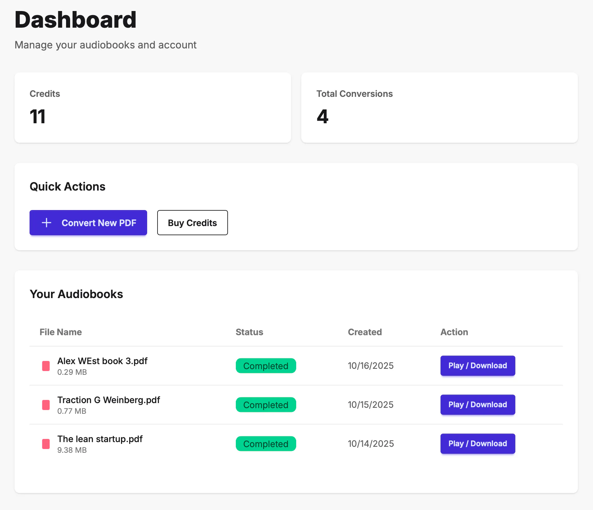Open the Buy Credits button

[x=192, y=223]
